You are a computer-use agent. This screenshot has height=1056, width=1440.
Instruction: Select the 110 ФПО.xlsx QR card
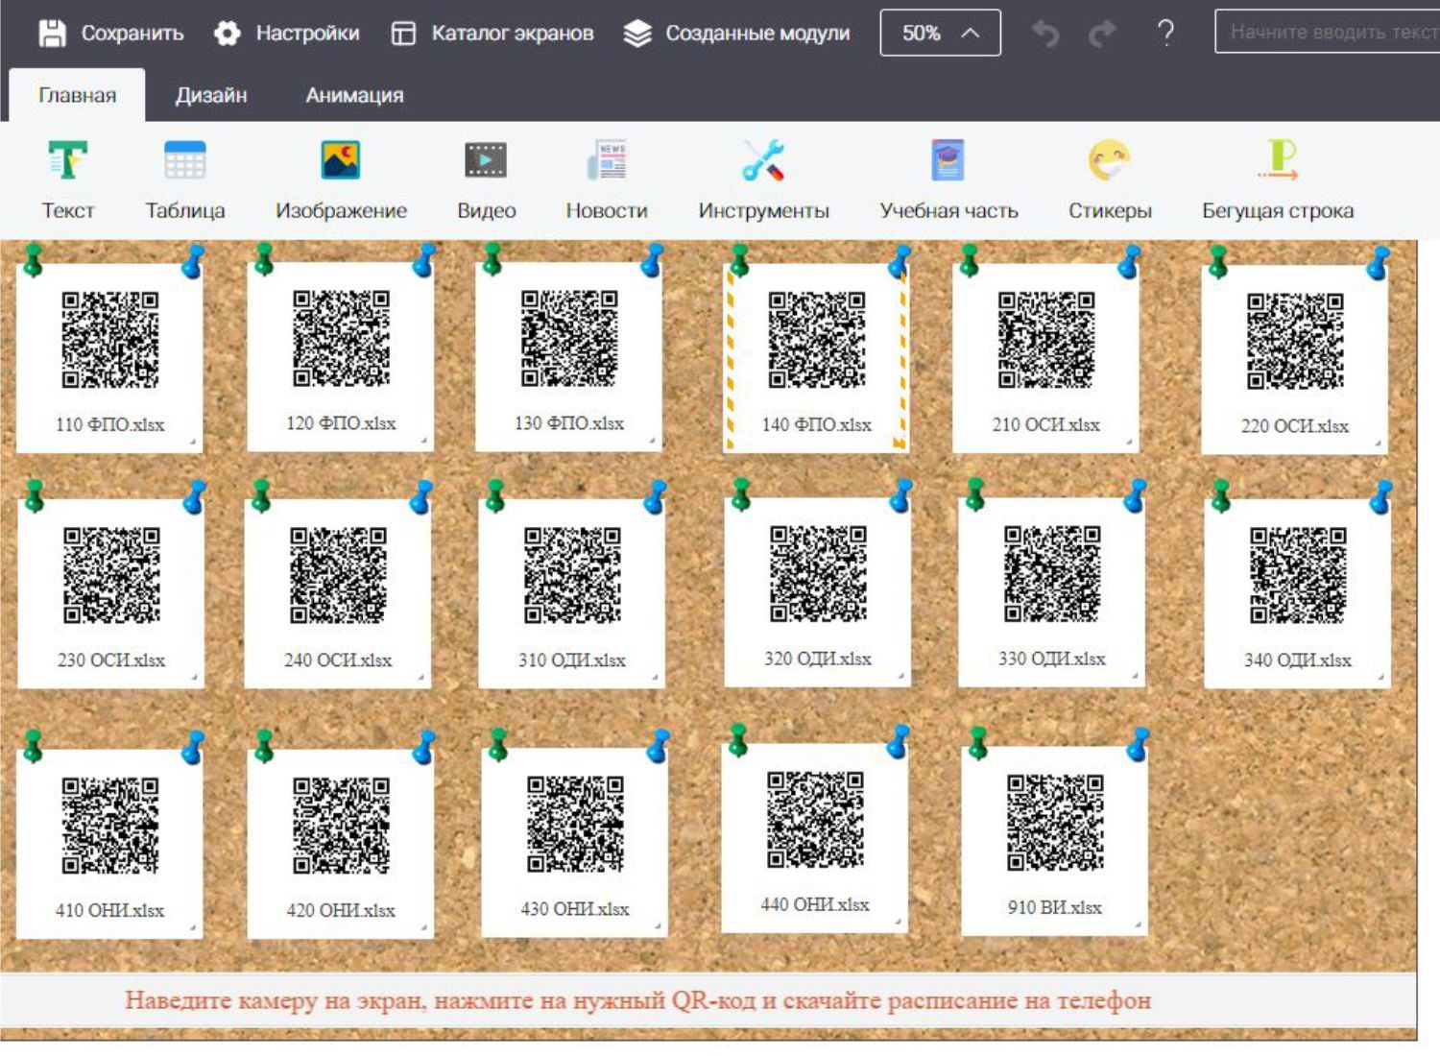109,357
